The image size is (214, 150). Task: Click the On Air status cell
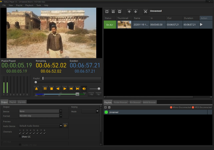click(110, 25)
